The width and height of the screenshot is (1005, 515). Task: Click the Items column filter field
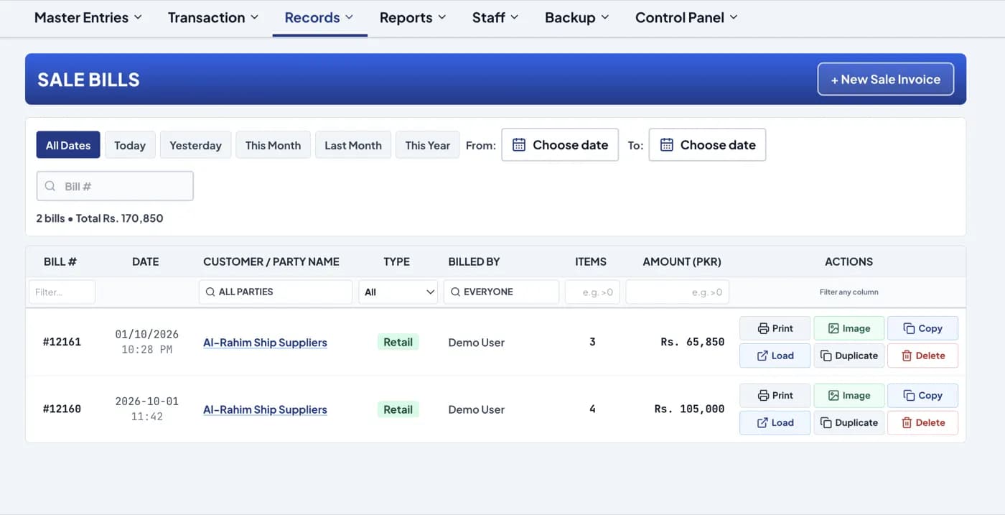(592, 292)
